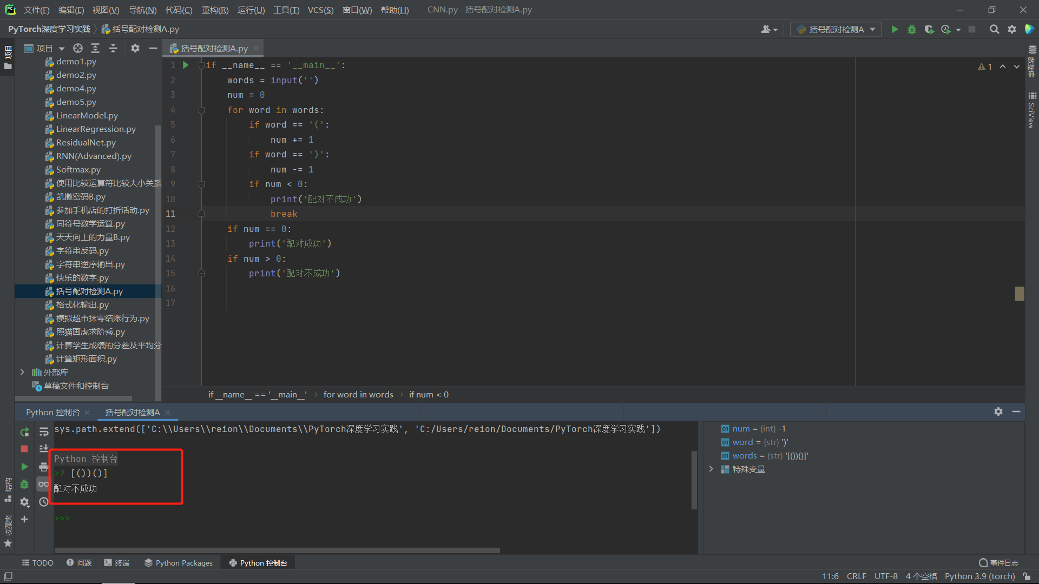This screenshot has height=584, width=1039.
Task: Click the Python 3.9 (torch) interpreter selector
Action: pyautogui.click(x=979, y=576)
